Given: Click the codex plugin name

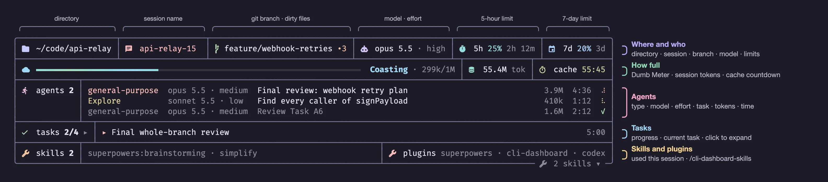Looking at the screenshot, I should 593,153.
